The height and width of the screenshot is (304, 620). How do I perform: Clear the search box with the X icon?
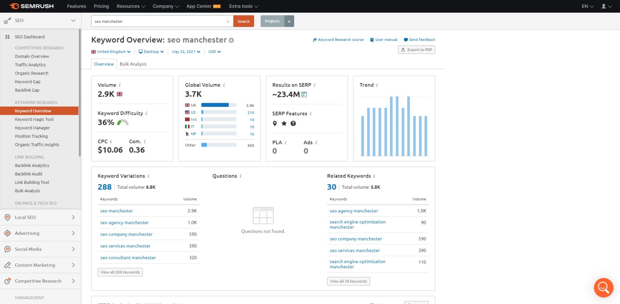tap(228, 21)
